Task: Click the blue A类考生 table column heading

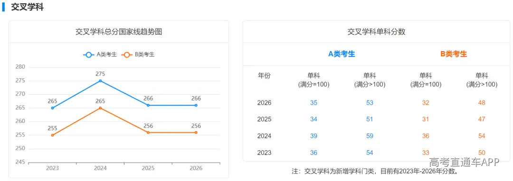Action: click(342, 54)
